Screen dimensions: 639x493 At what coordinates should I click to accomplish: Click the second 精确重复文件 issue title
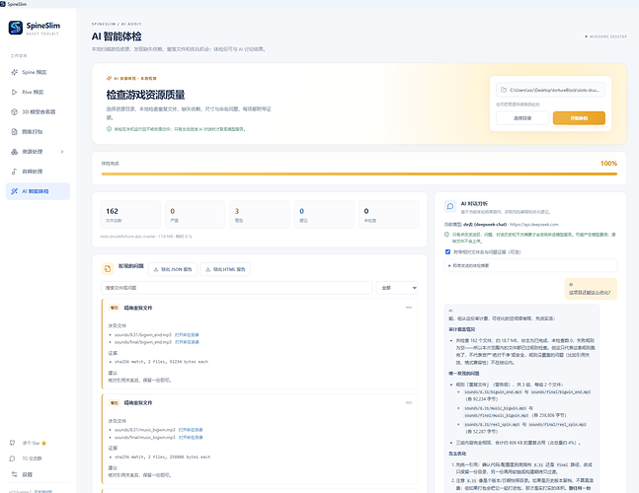pyautogui.click(x=138, y=402)
